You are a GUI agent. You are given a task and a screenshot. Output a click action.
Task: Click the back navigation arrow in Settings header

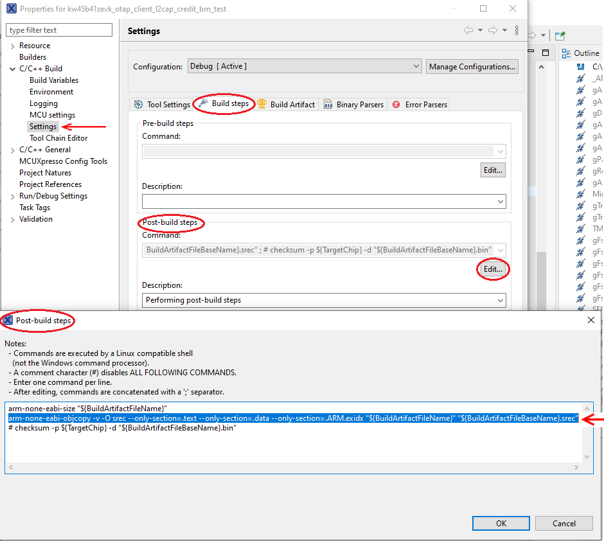[468, 31]
